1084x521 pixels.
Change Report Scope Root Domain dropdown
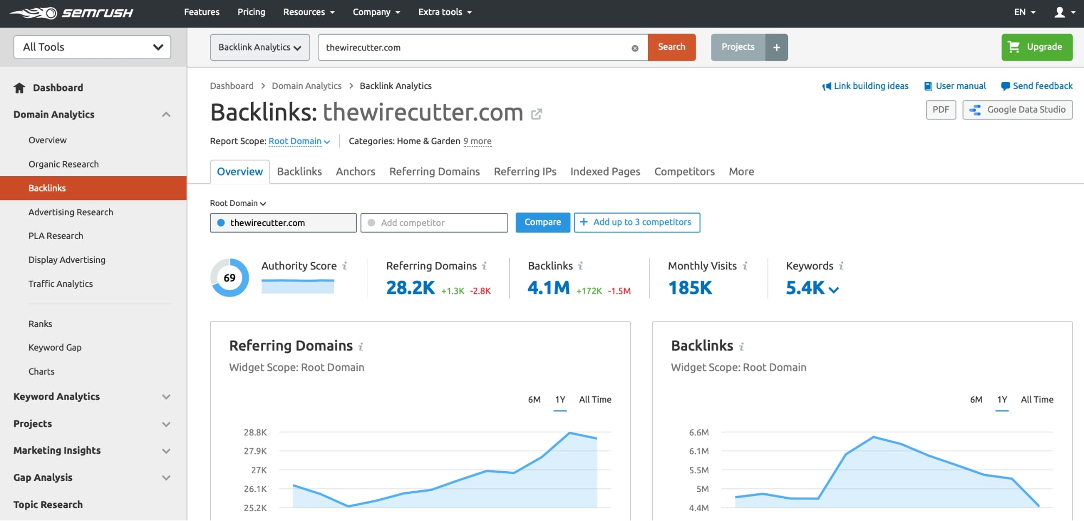299,141
